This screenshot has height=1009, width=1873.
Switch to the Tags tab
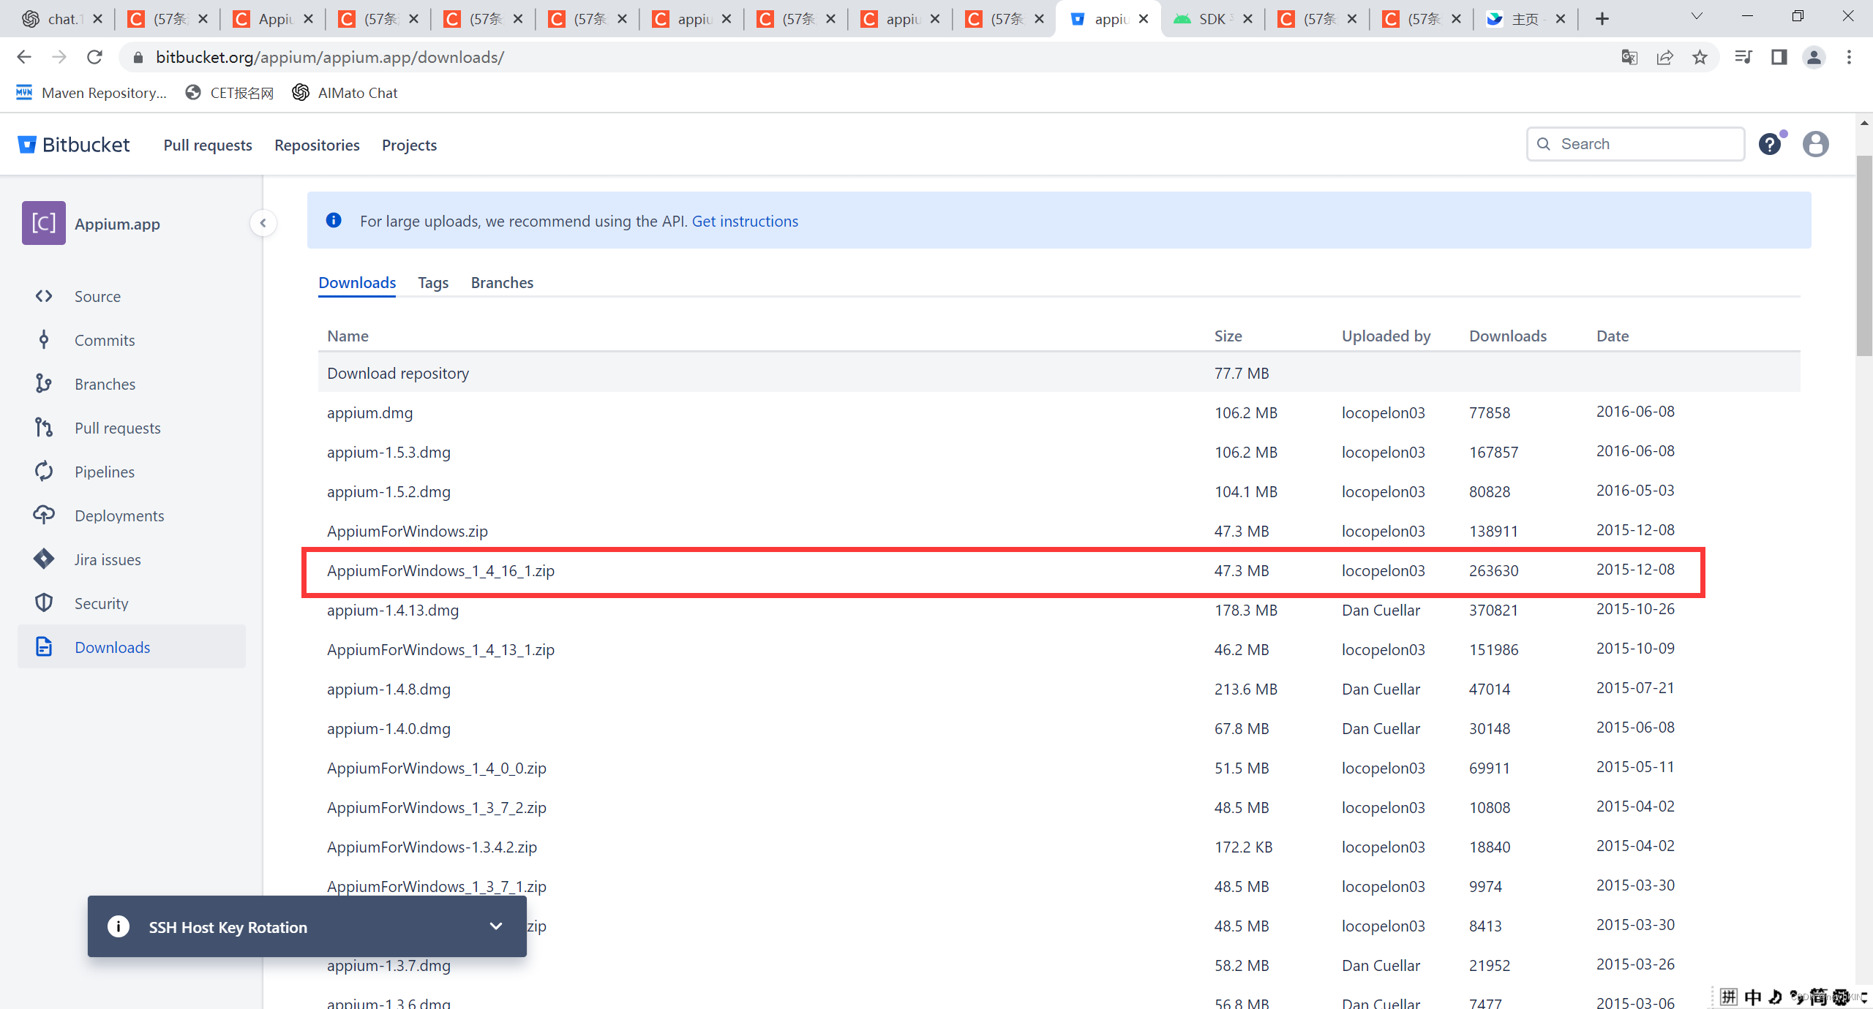point(433,283)
